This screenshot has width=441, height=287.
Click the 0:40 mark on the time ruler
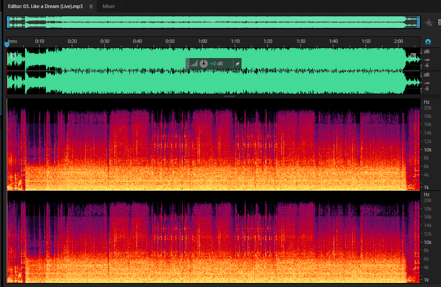[137, 41]
